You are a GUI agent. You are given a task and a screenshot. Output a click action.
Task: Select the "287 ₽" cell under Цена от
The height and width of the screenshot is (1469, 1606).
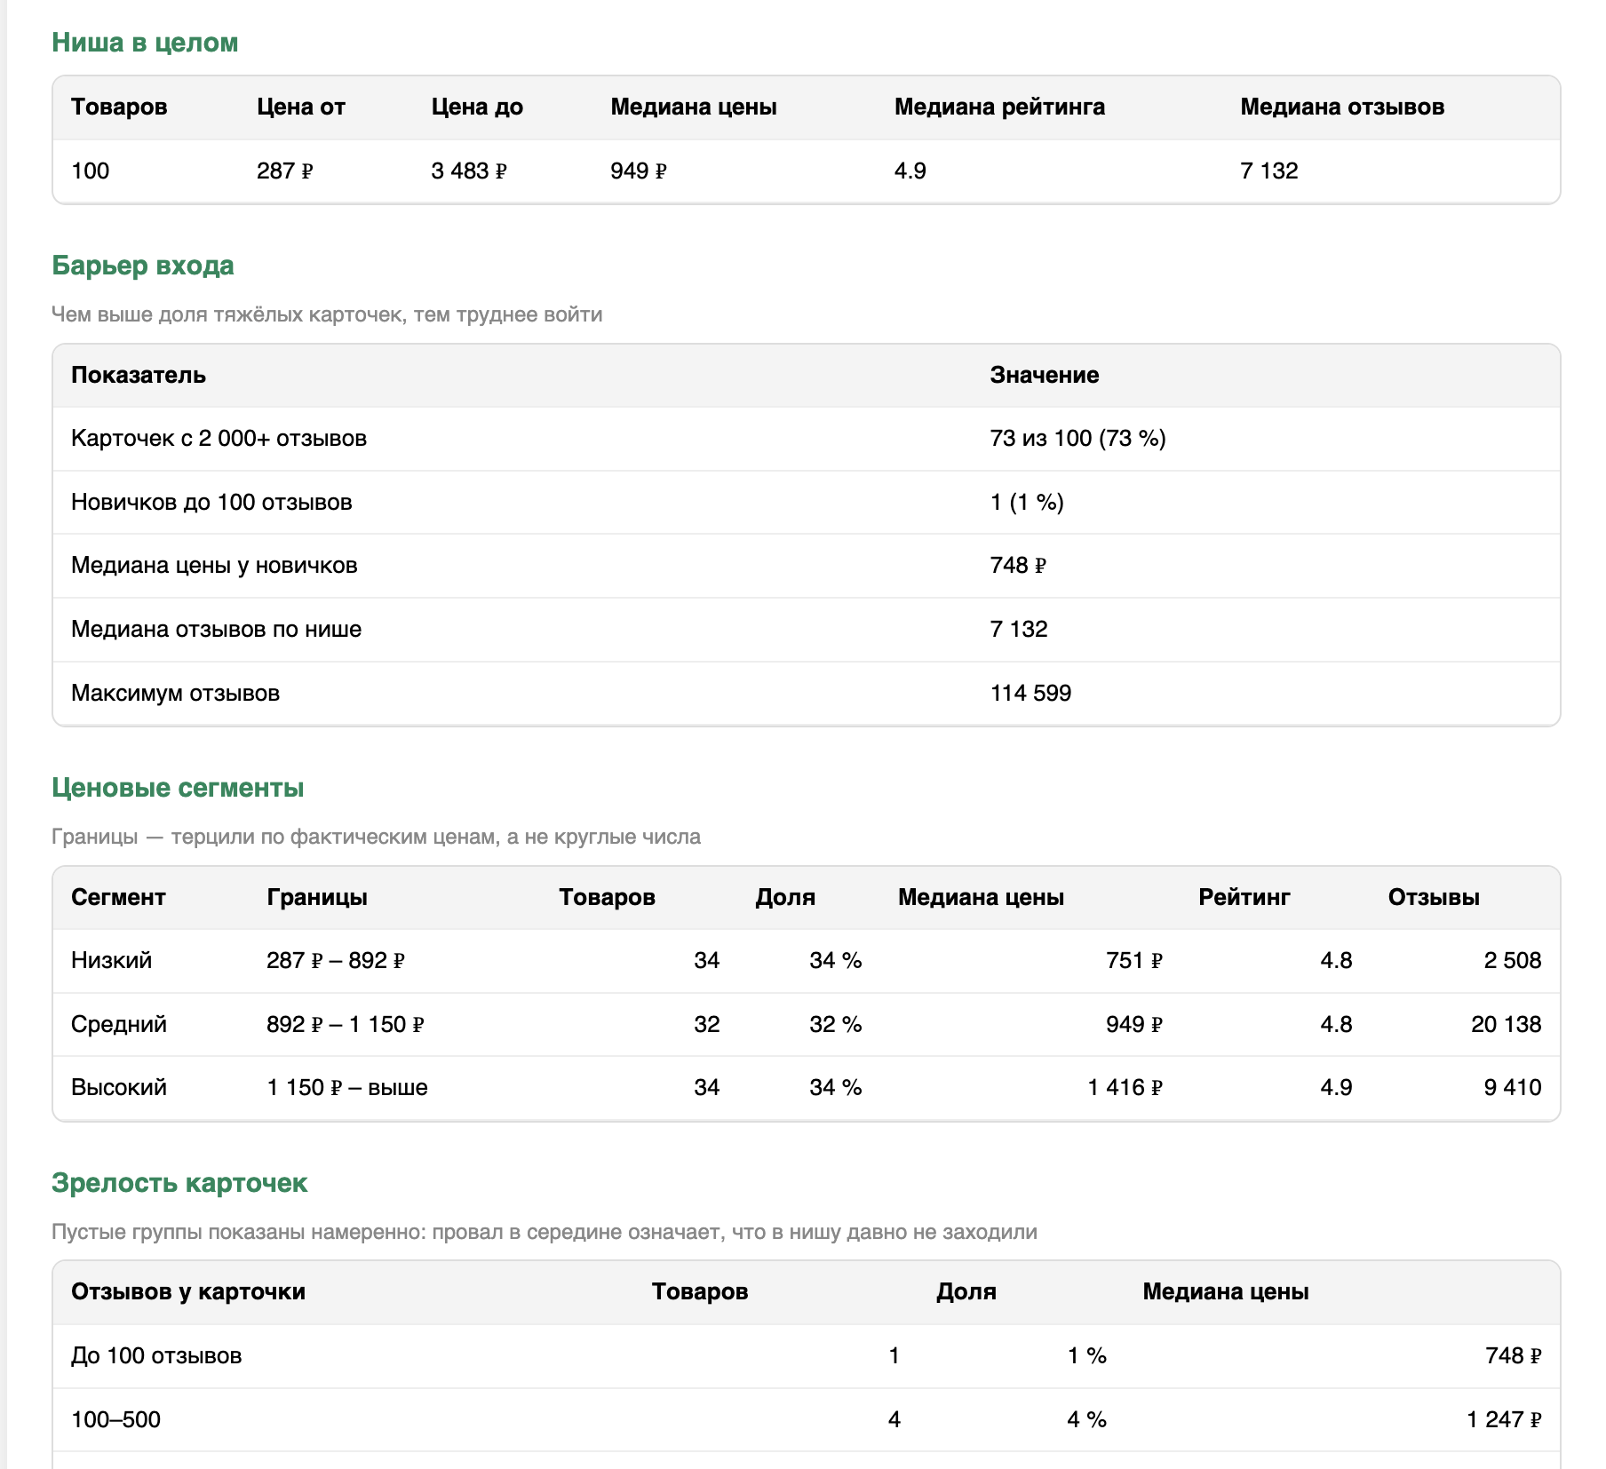coord(285,171)
